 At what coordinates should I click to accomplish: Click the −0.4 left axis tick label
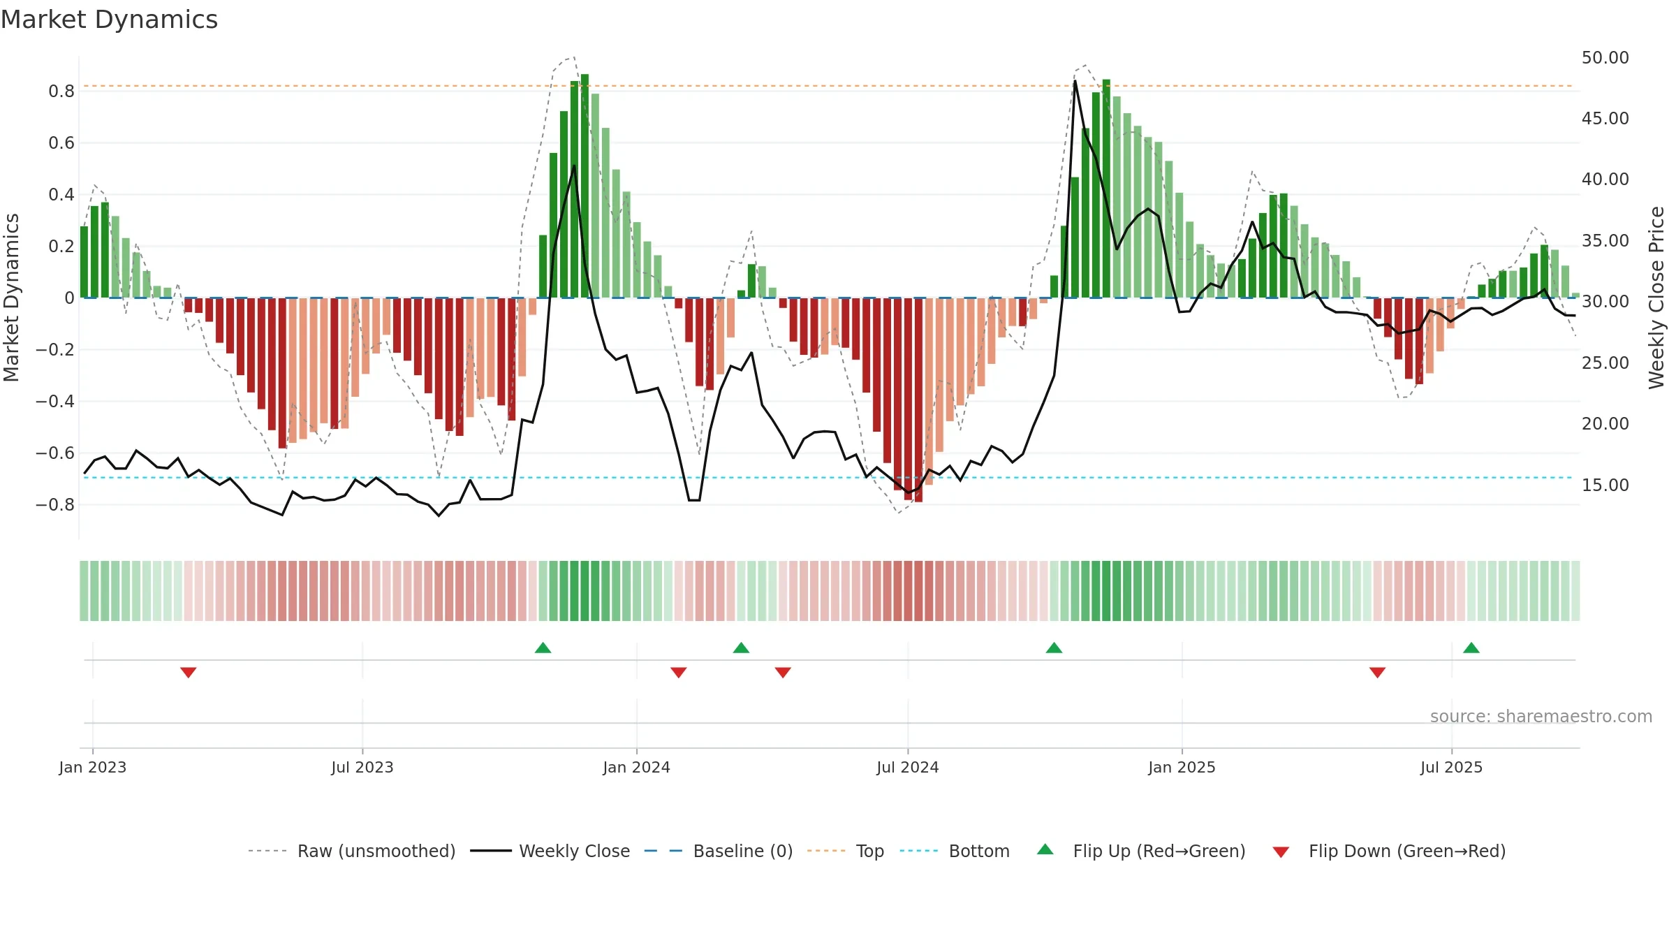tap(55, 401)
